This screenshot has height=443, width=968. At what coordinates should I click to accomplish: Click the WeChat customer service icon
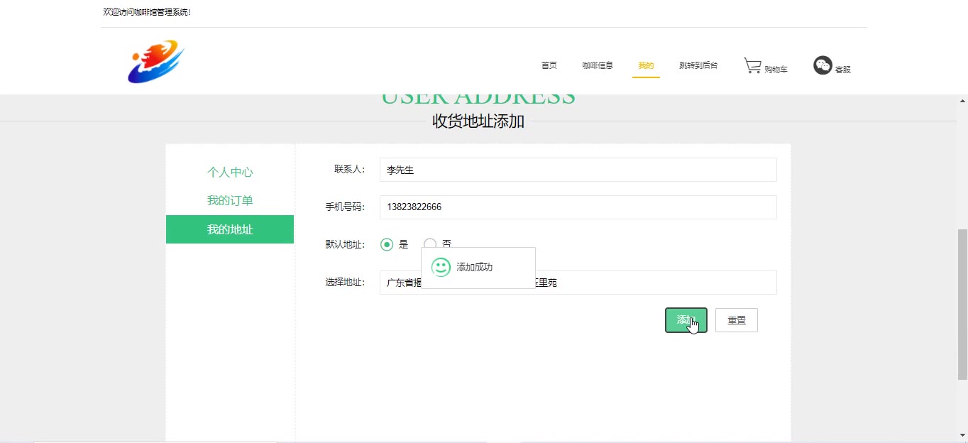click(x=823, y=65)
